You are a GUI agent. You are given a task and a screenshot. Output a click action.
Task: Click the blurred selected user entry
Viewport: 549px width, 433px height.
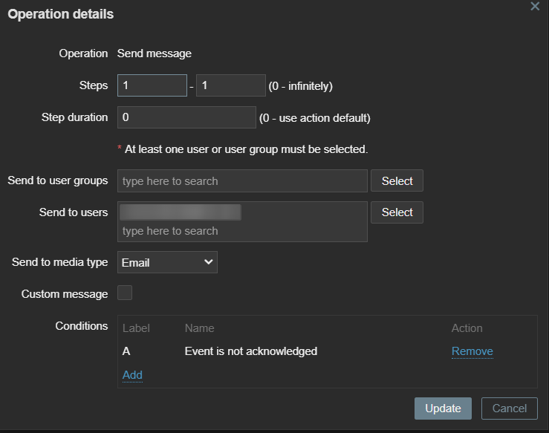coord(180,212)
